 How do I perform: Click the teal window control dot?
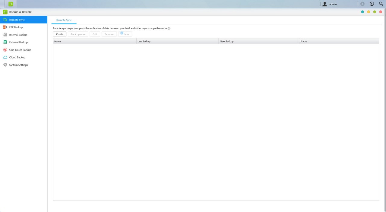tap(362, 12)
